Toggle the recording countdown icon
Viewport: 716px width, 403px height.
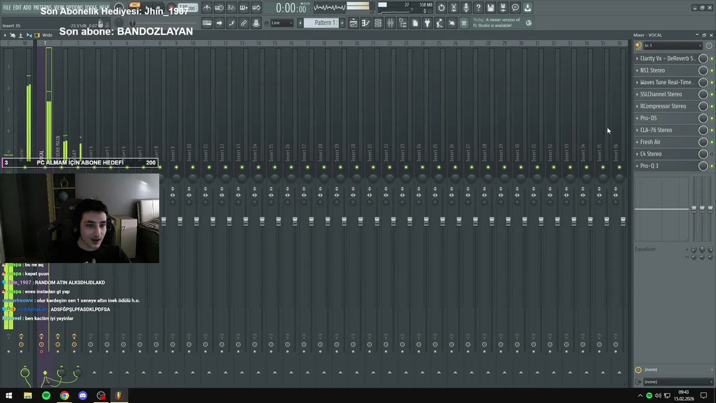(x=232, y=8)
